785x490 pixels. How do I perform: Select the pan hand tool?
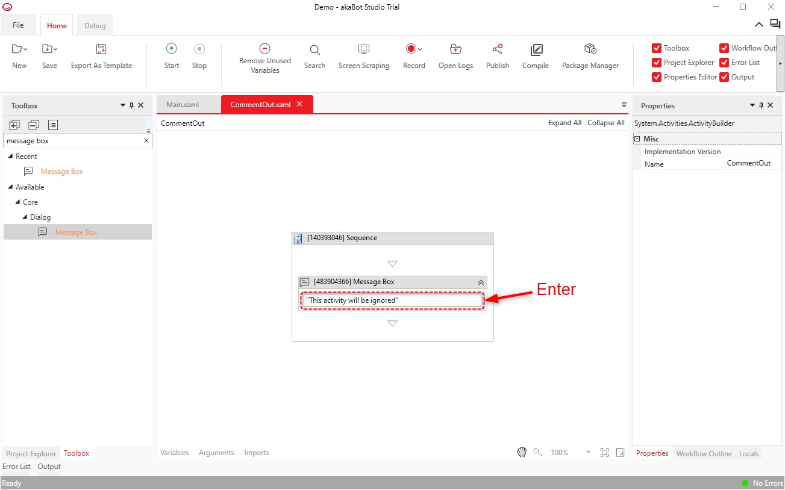click(x=522, y=452)
